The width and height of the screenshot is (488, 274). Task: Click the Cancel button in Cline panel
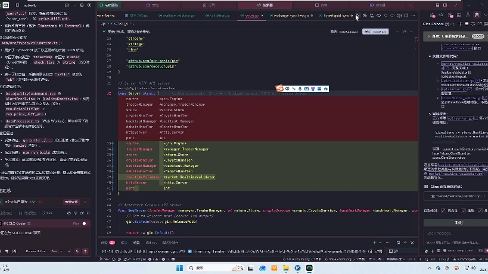point(458,223)
